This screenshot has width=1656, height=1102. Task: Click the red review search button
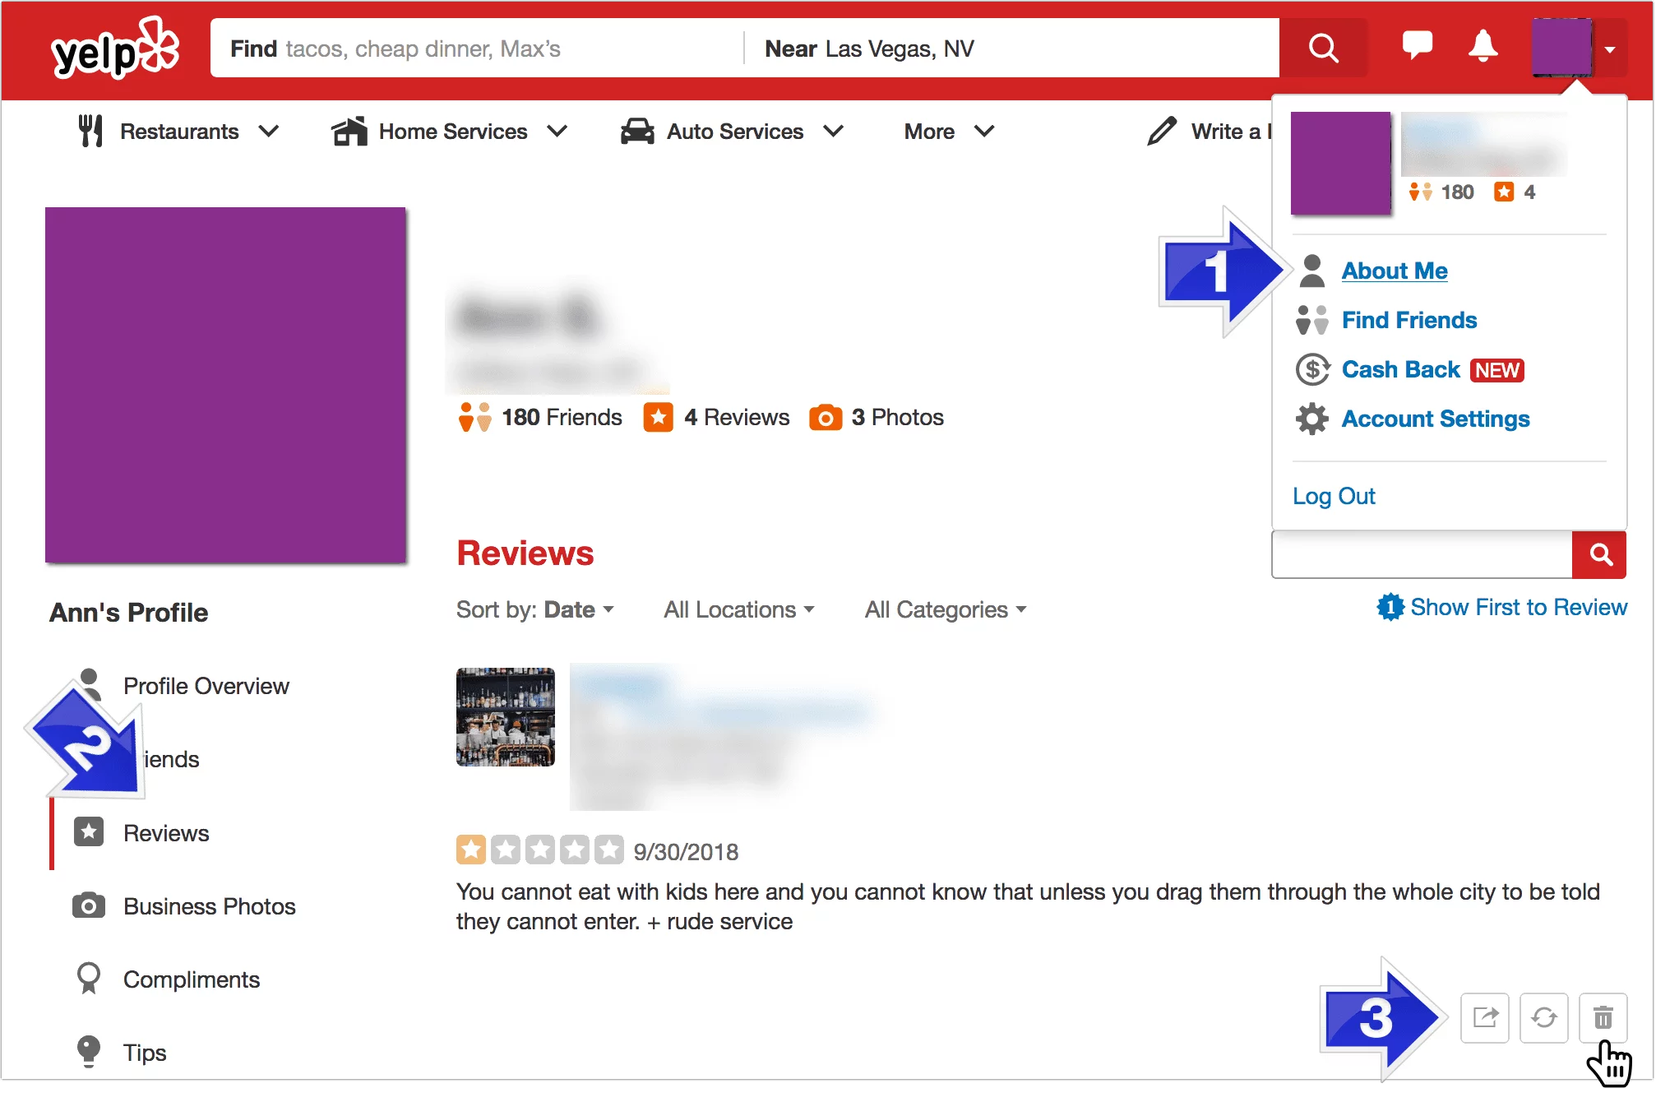(1599, 554)
